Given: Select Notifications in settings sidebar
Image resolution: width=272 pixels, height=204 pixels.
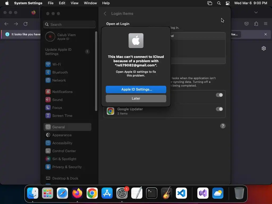Looking at the screenshot, I should click(68, 92).
